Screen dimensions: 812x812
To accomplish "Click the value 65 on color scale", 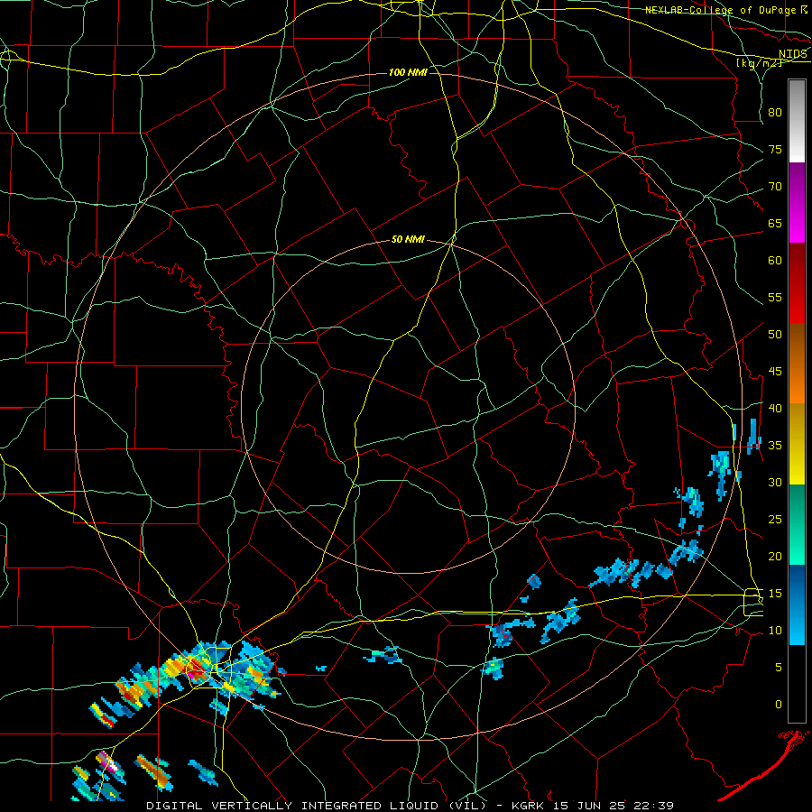I will (775, 223).
